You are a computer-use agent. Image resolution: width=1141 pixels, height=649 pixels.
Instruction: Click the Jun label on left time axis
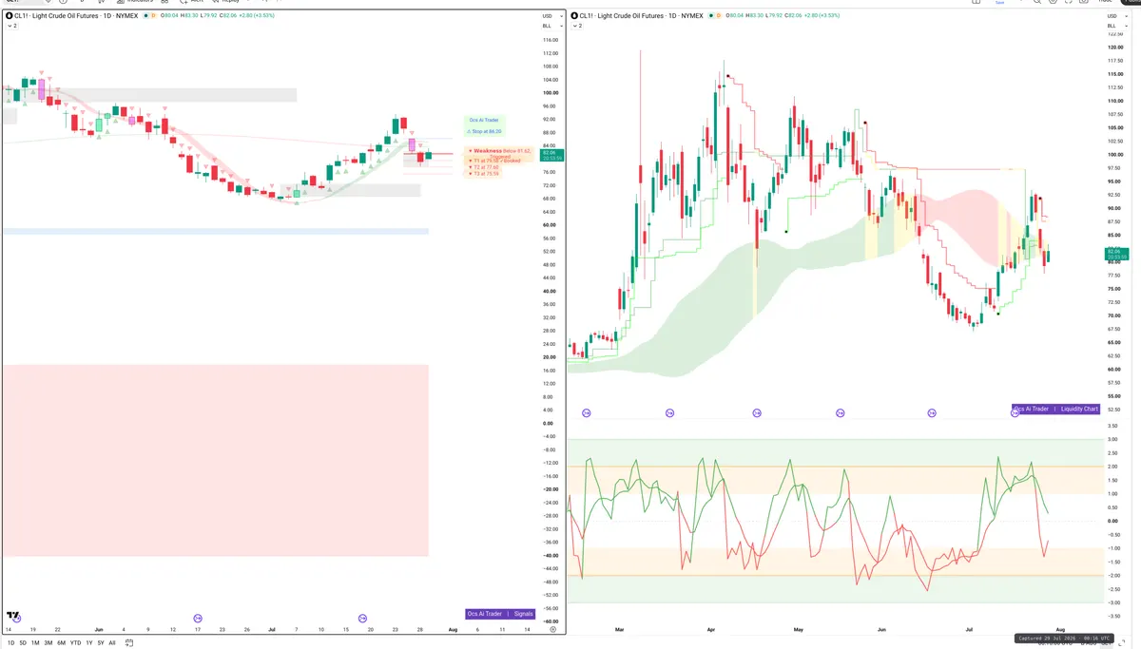tap(99, 629)
